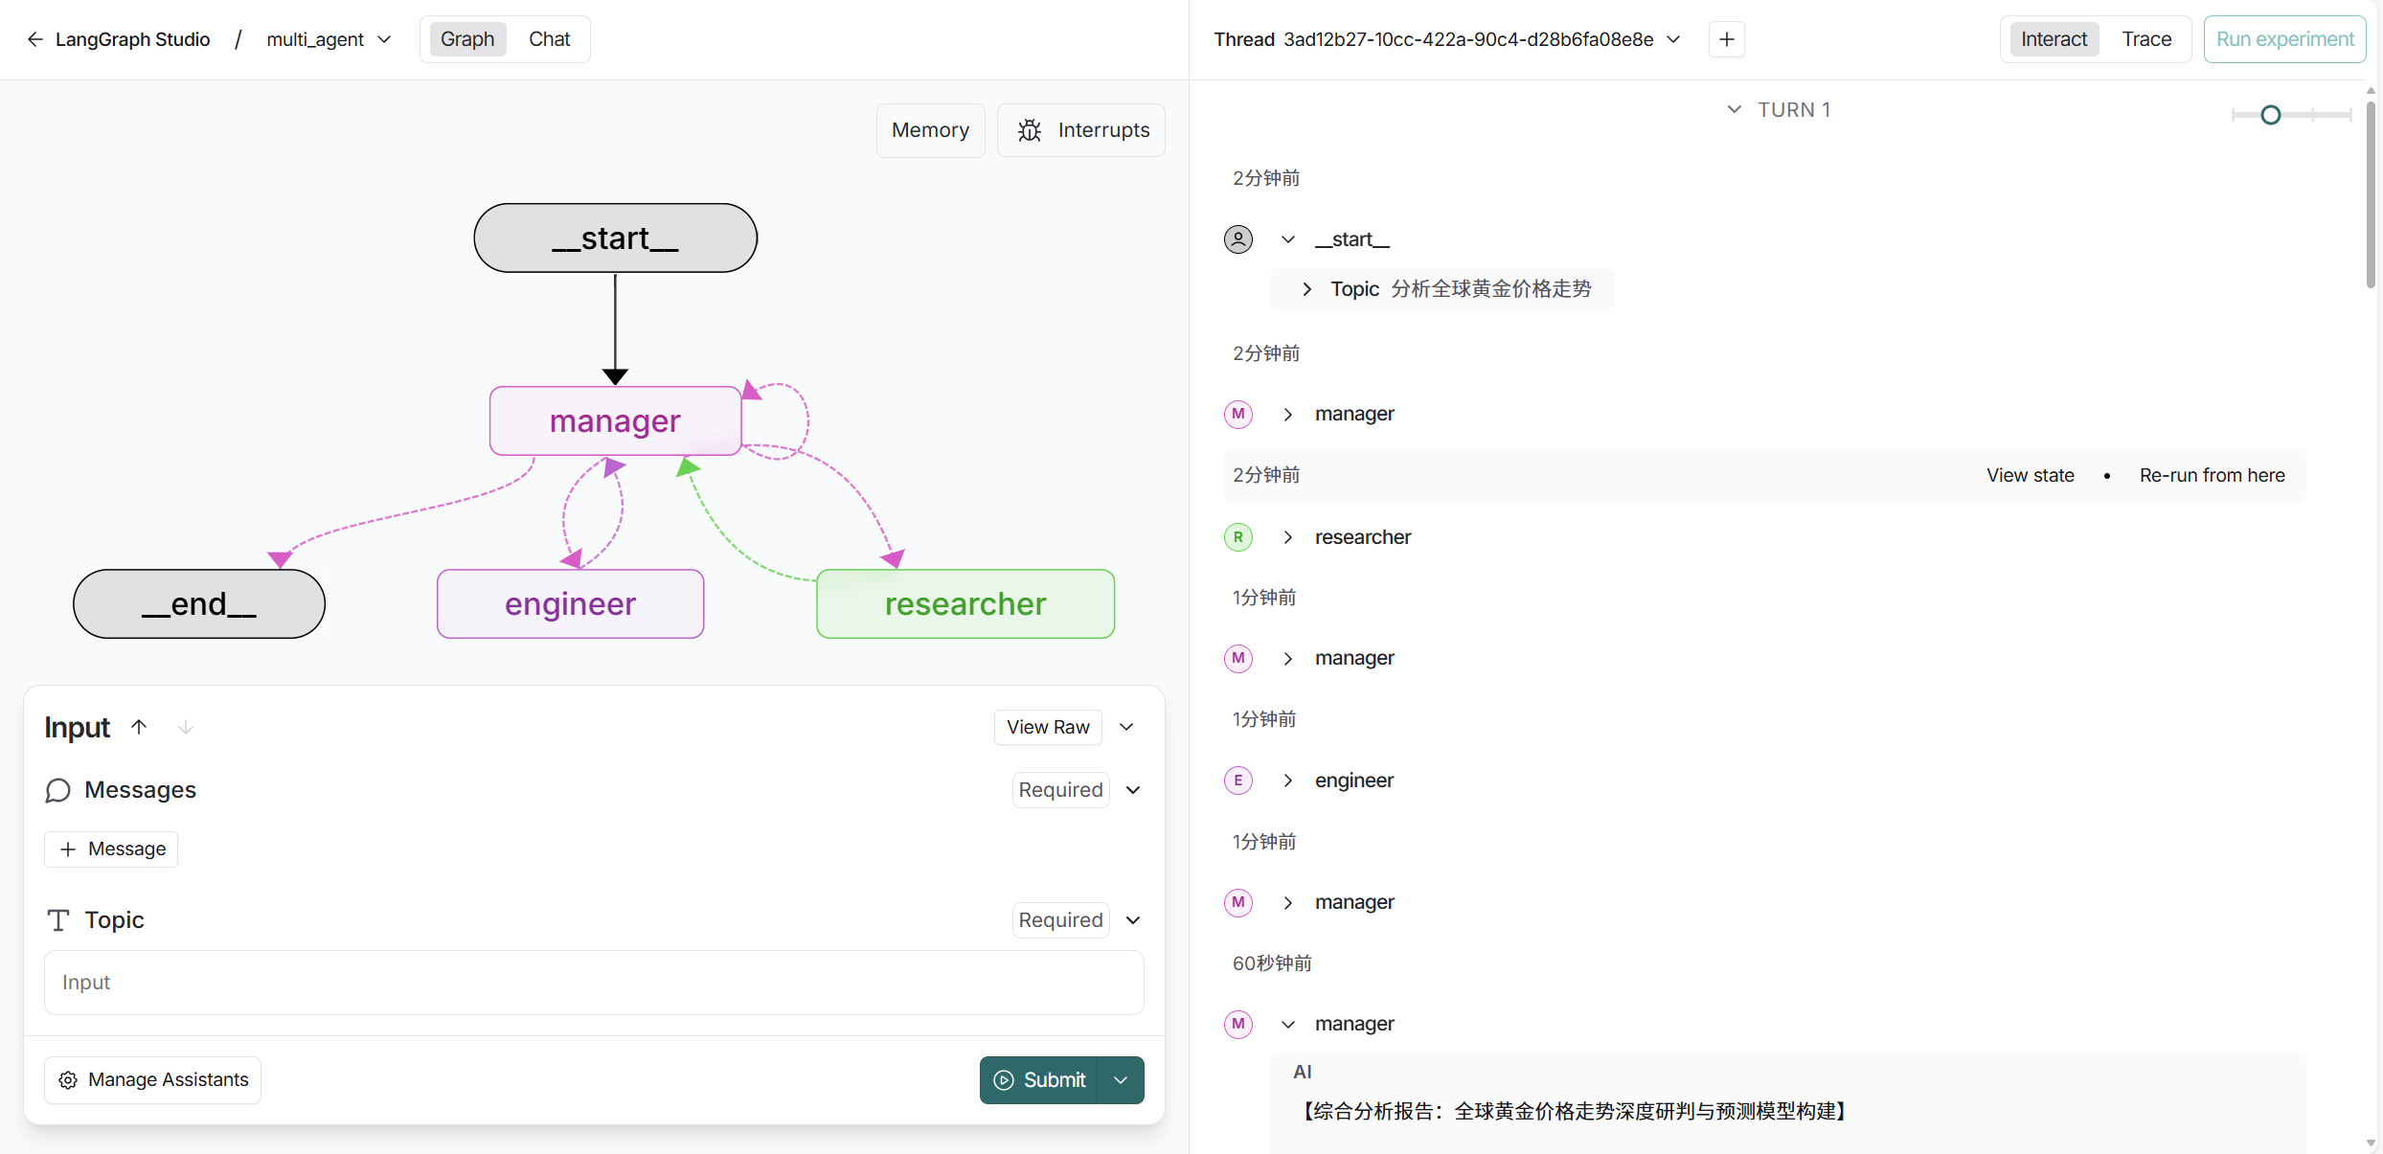Viewport: 2383px width, 1154px height.
Task: Switch to Trace view
Action: (x=2146, y=39)
